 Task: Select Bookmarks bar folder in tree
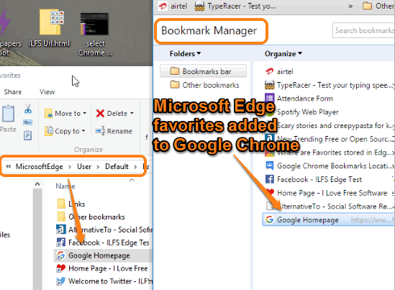click(203, 71)
